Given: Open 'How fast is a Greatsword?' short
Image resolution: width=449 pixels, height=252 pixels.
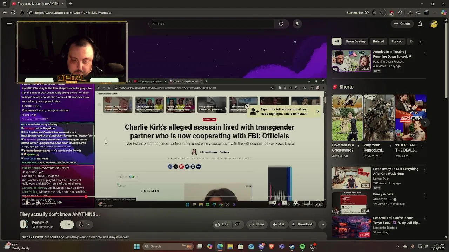Looking at the screenshot, I should click(x=347, y=118).
